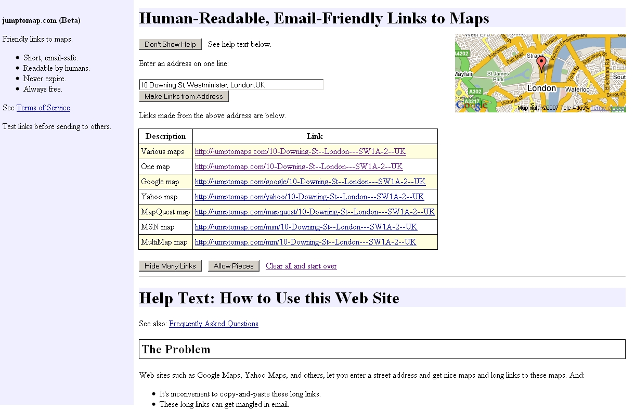Click the "Map data ©2007 Tele Atlas" attribution
The height and width of the screenshot is (410, 635).
click(x=552, y=108)
